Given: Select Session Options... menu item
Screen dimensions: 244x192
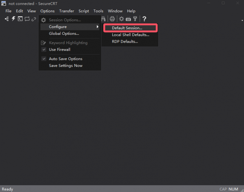Looking at the screenshot, I should click(70, 20).
